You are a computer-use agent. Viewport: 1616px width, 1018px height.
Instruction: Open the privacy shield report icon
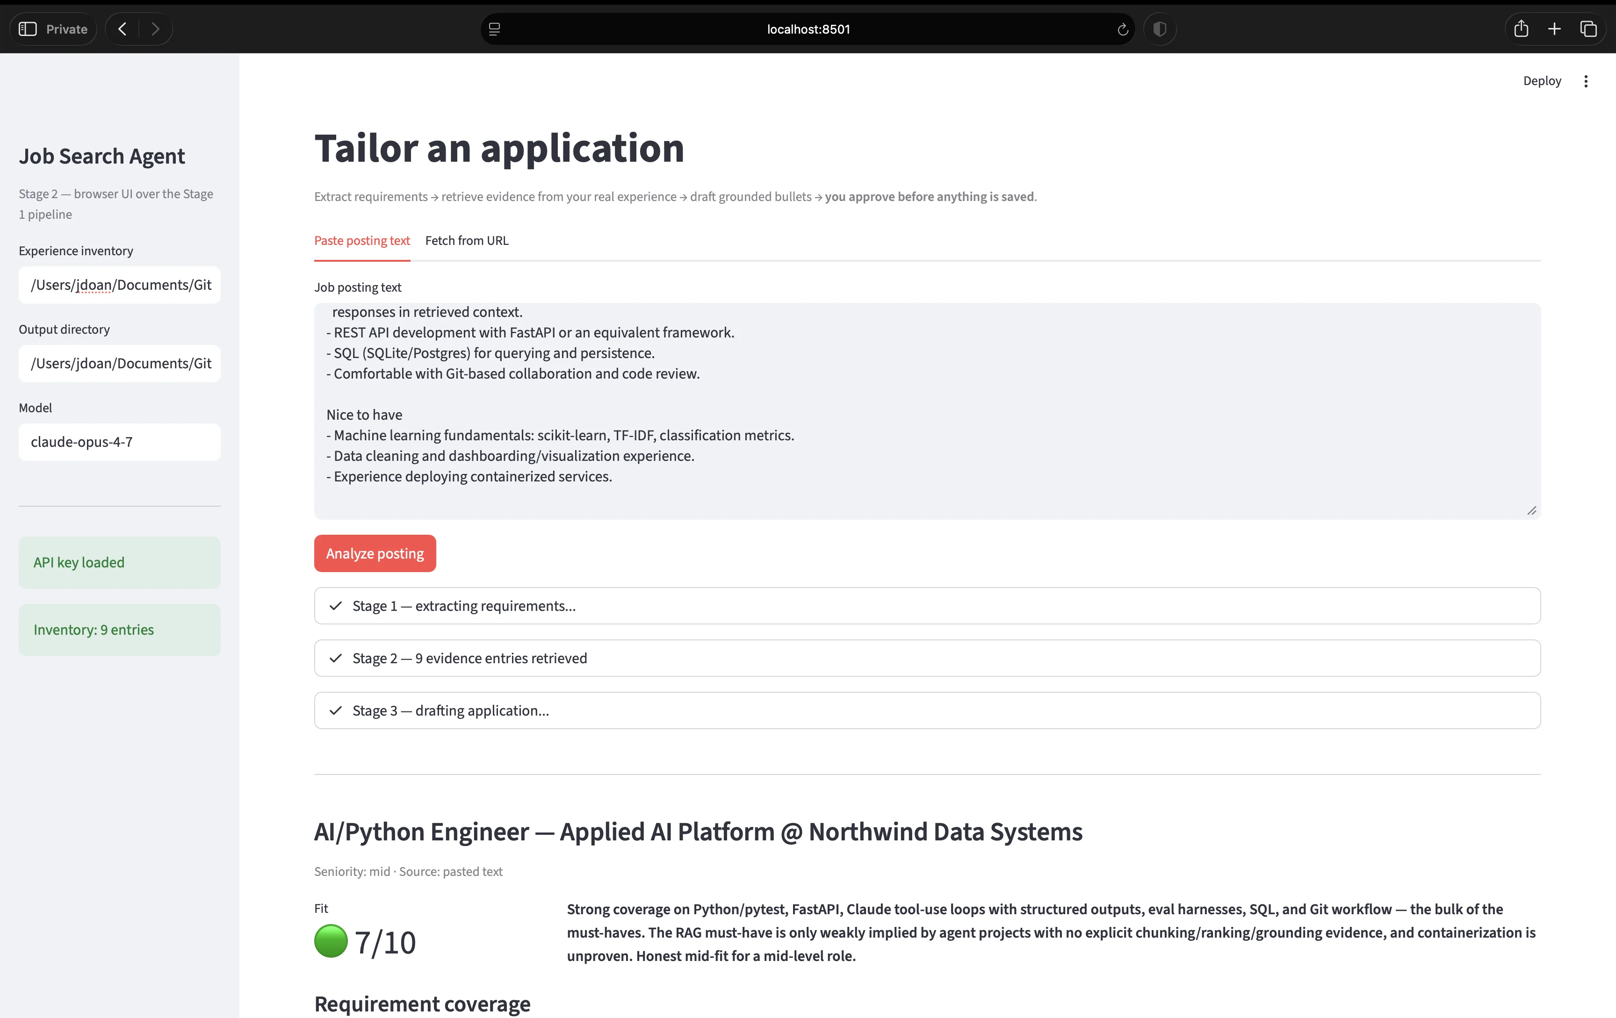pos(1160,29)
